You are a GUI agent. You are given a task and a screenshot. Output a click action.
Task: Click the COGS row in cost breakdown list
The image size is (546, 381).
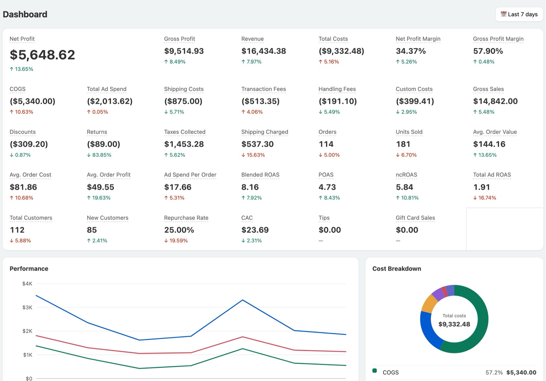coord(454,372)
